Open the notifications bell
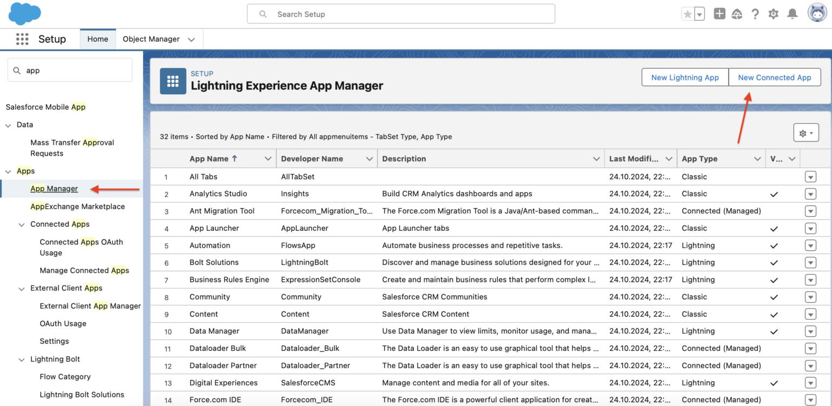 coord(792,14)
